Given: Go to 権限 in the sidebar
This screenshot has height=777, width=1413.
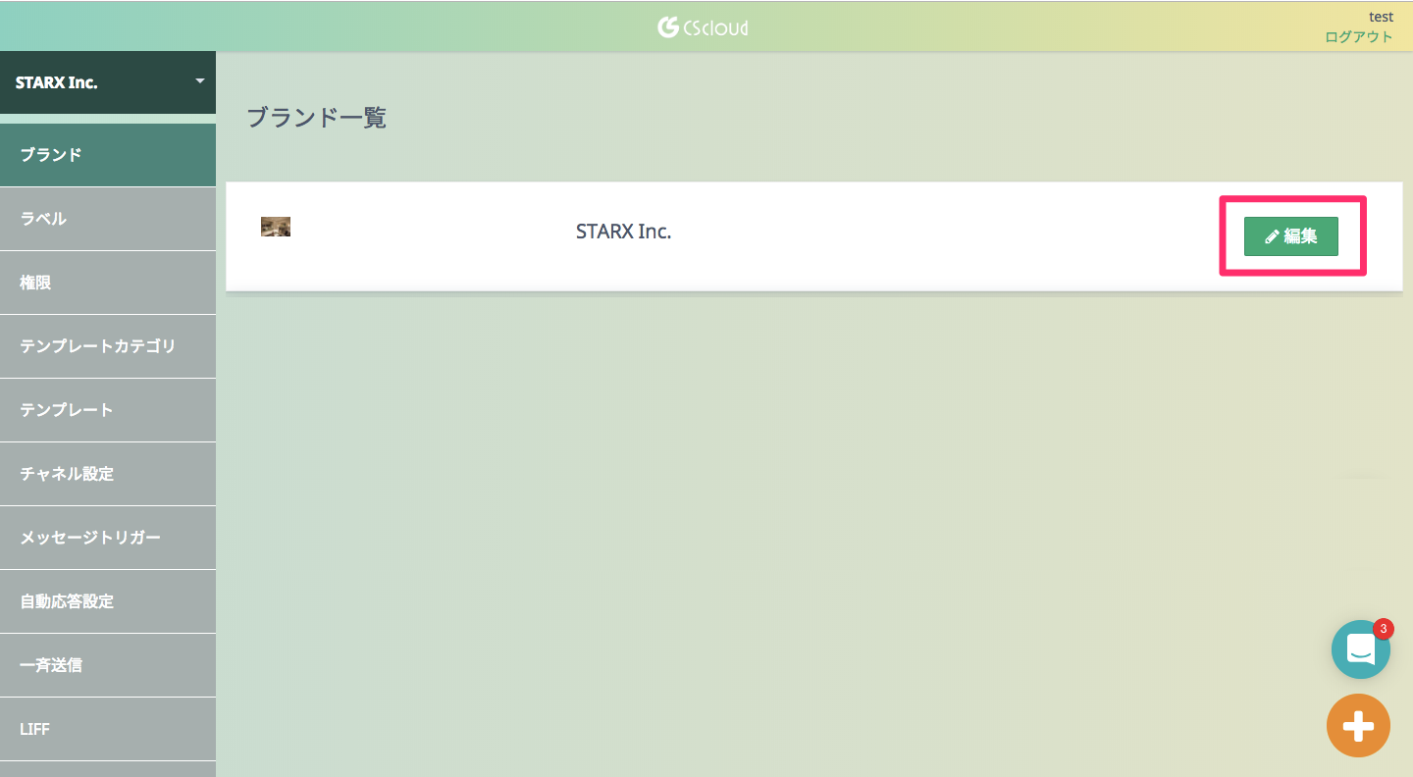Looking at the screenshot, I should tap(108, 283).
